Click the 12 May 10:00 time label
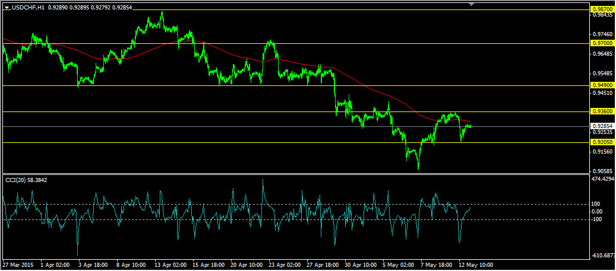 click(x=476, y=264)
